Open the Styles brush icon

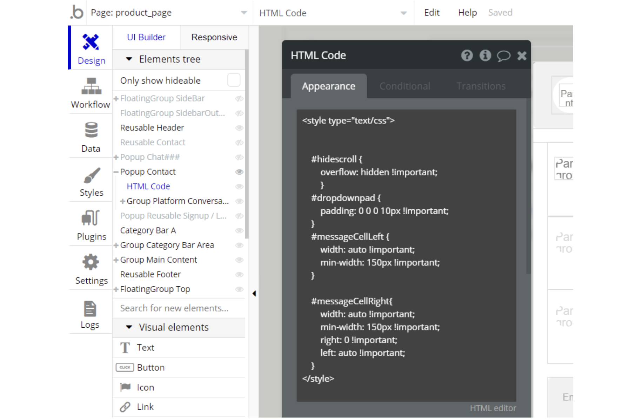[91, 175]
